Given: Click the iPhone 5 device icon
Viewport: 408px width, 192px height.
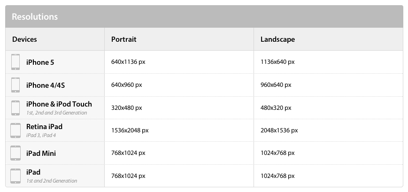Looking at the screenshot, I should pos(15,62).
